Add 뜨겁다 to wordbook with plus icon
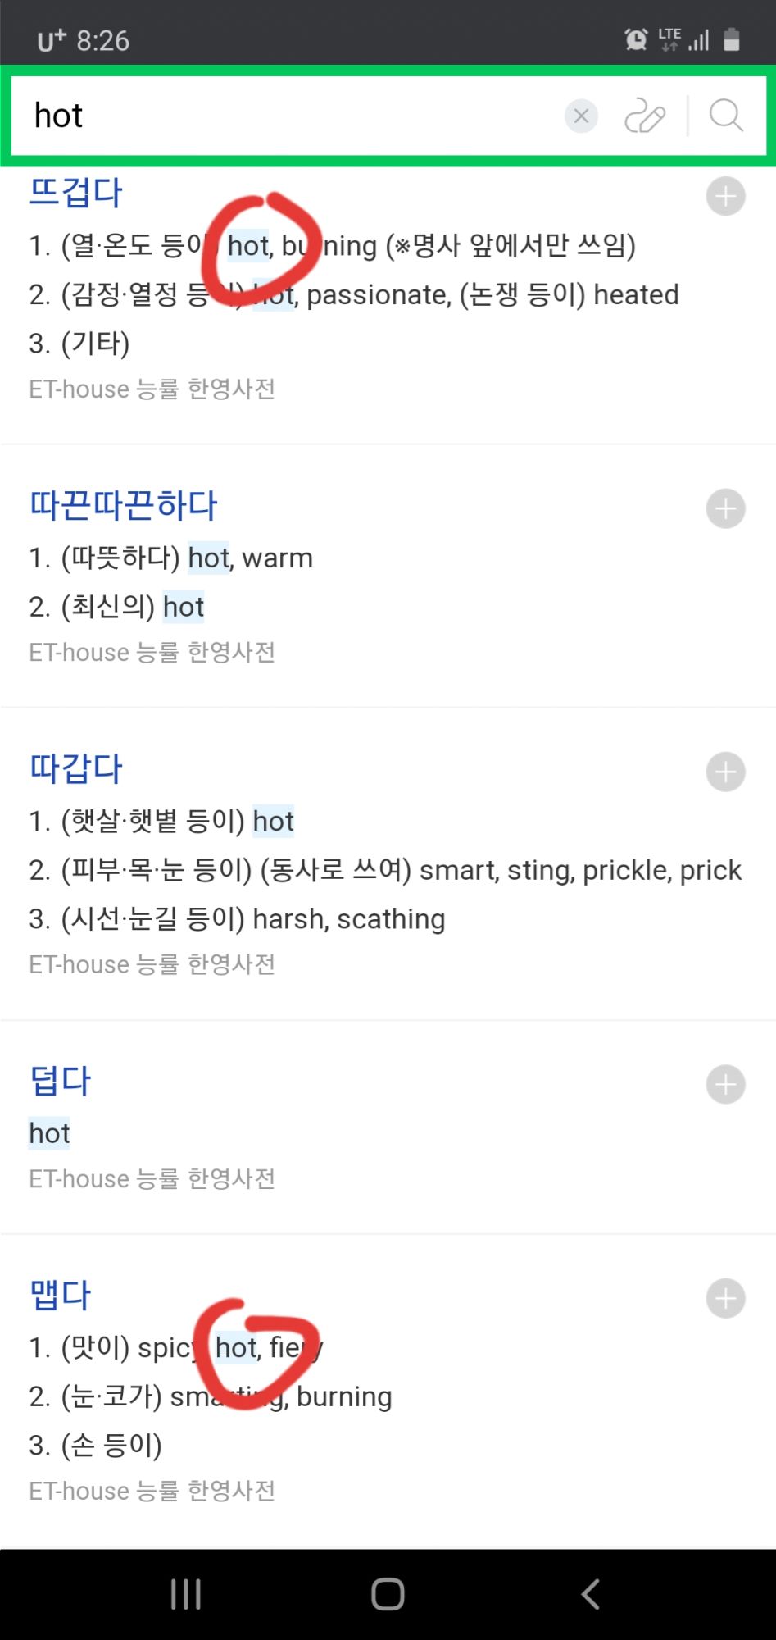Viewport: 776px width, 1640px height. (725, 197)
